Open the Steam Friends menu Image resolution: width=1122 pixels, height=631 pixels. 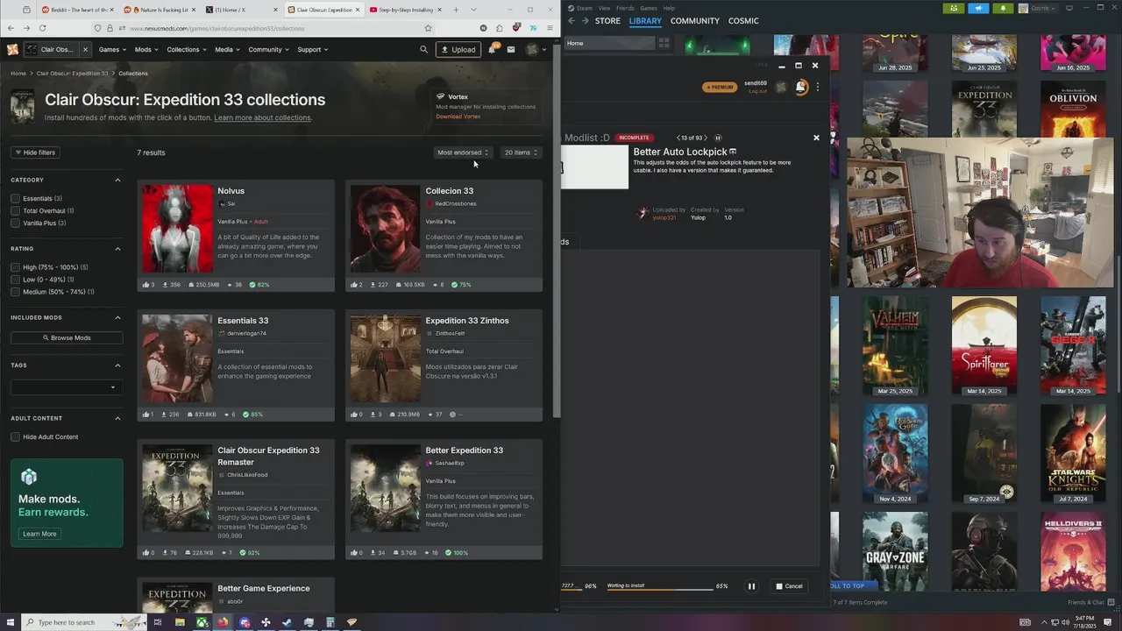point(625,8)
